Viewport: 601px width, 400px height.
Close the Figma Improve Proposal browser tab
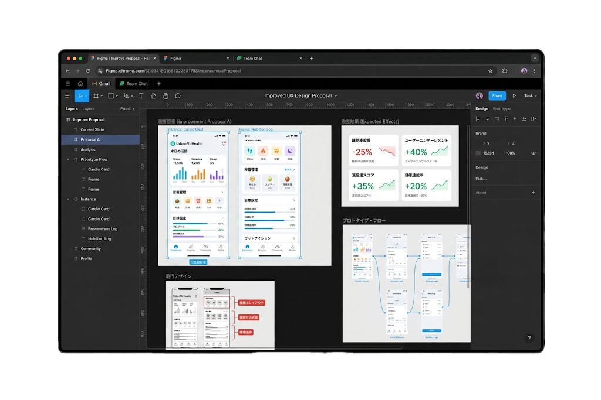click(155, 59)
